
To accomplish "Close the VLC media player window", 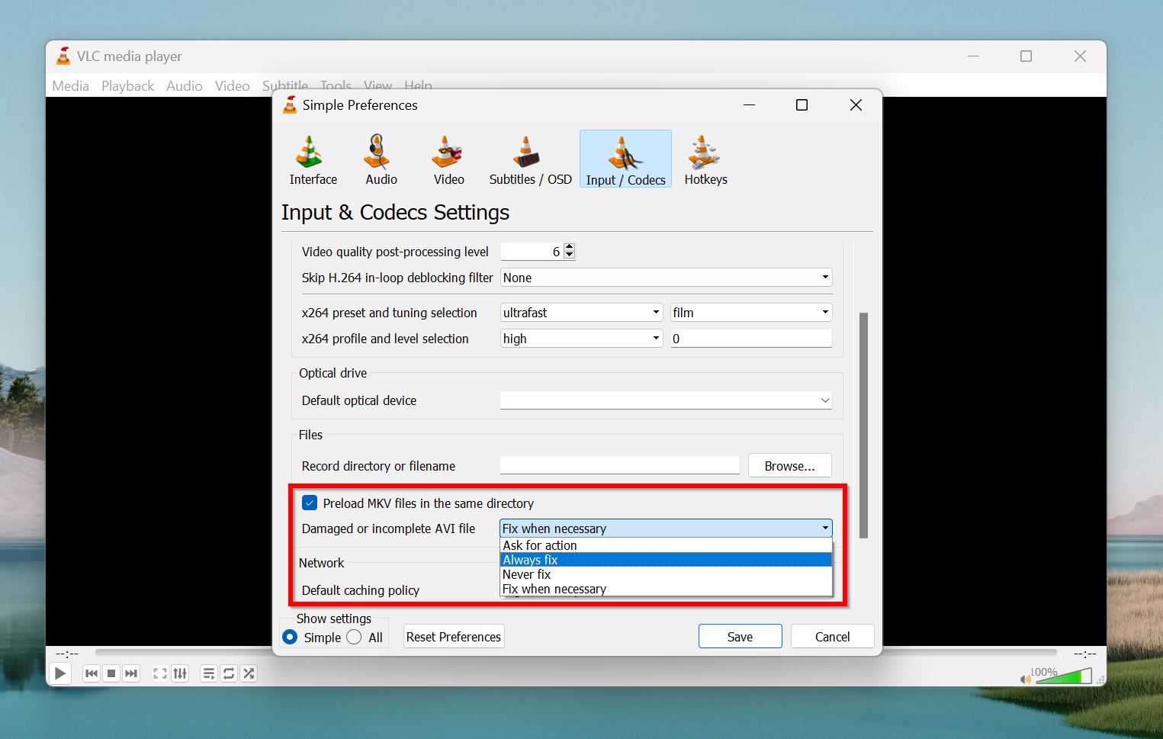I will pos(1080,56).
